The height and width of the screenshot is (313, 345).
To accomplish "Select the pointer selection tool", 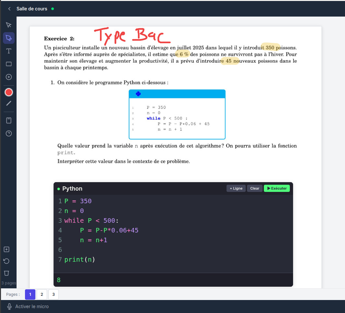I will click(x=8, y=25).
